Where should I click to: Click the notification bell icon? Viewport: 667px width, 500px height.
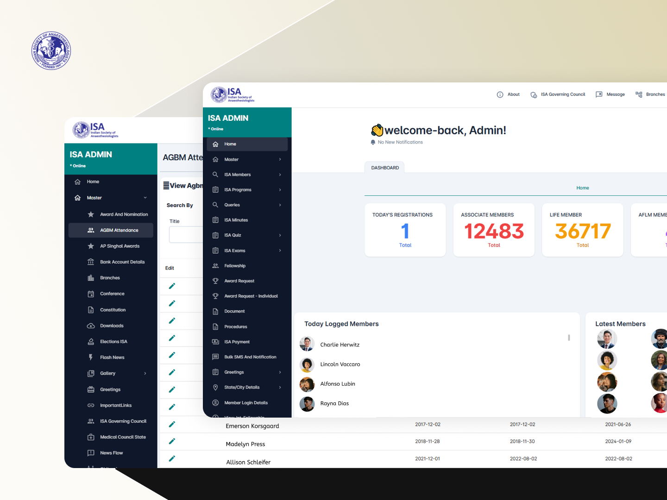(373, 142)
